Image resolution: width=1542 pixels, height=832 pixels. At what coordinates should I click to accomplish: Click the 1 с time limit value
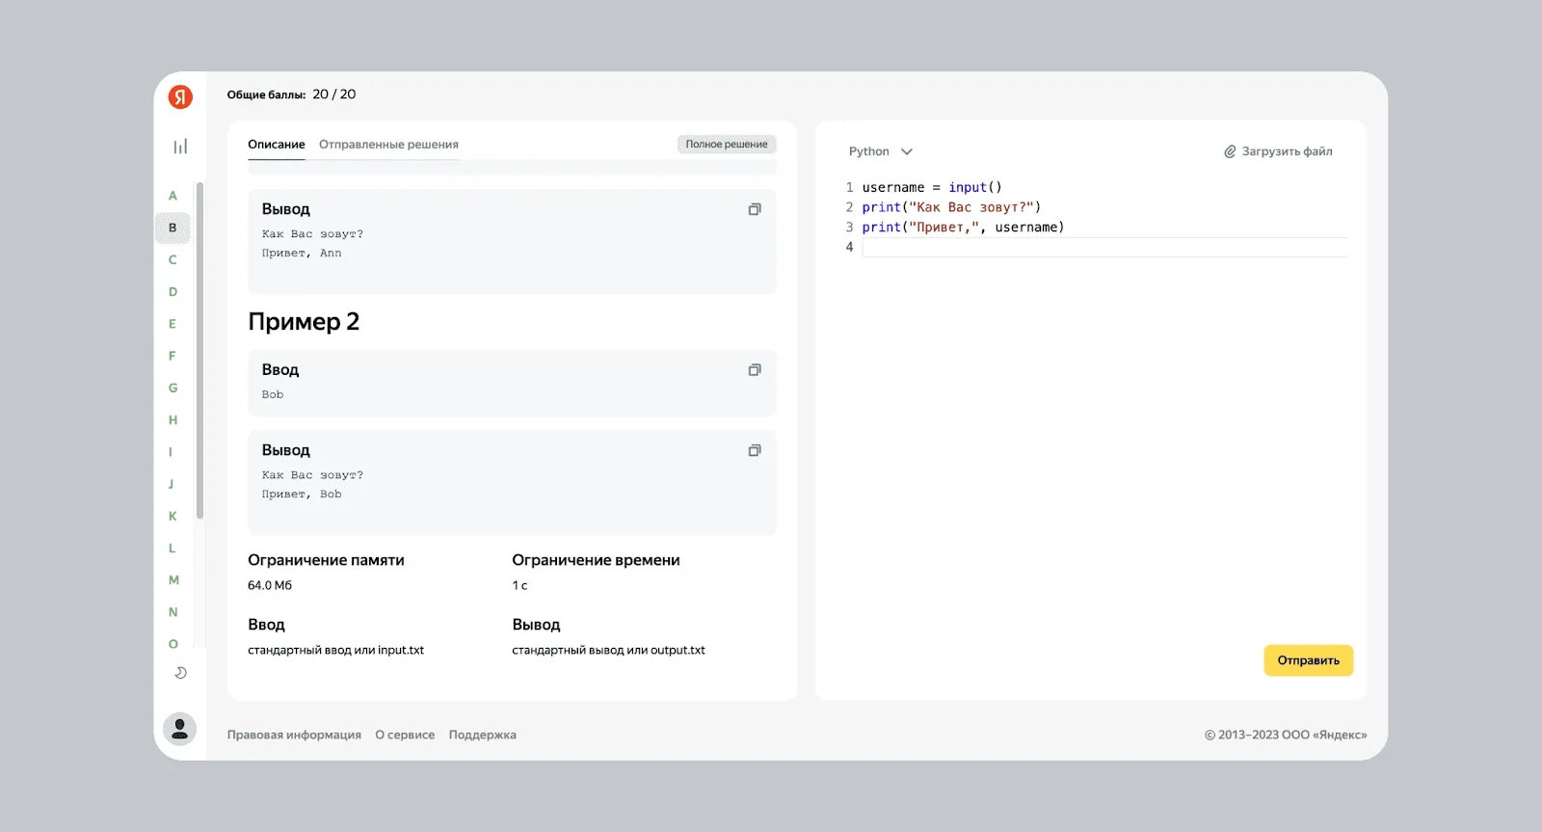519,585
